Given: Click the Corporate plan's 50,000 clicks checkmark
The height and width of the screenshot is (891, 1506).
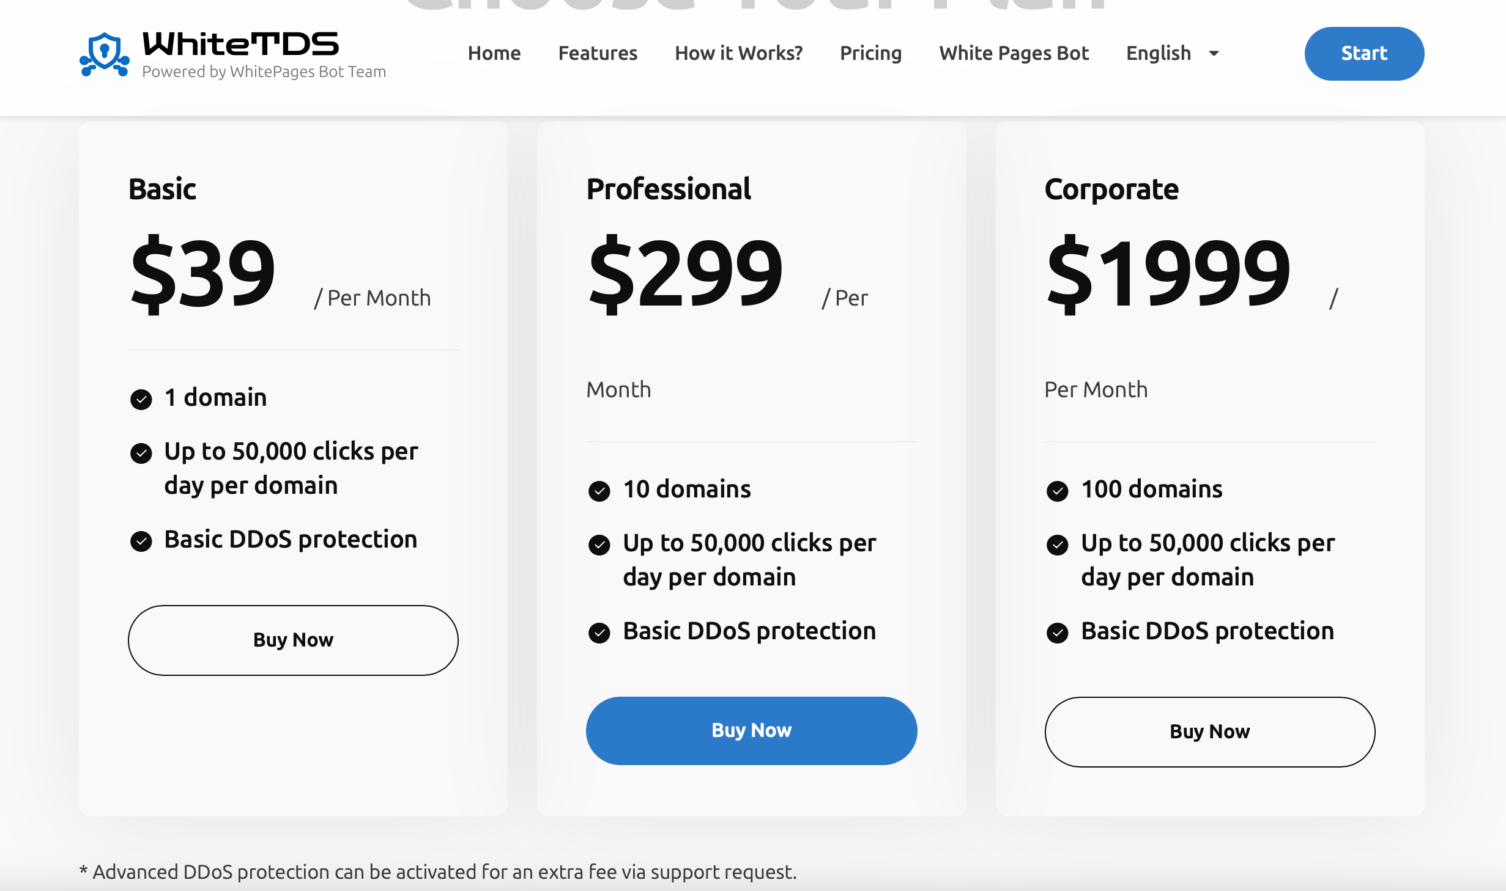Looking at the screenshot, I should pos(1058,544).
